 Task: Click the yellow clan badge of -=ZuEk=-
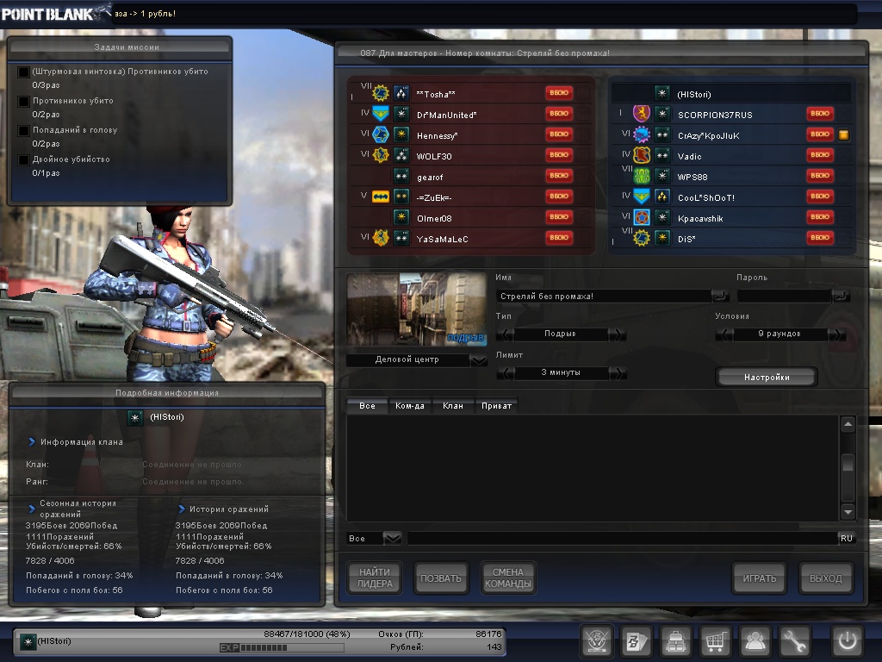click(381, 197)
